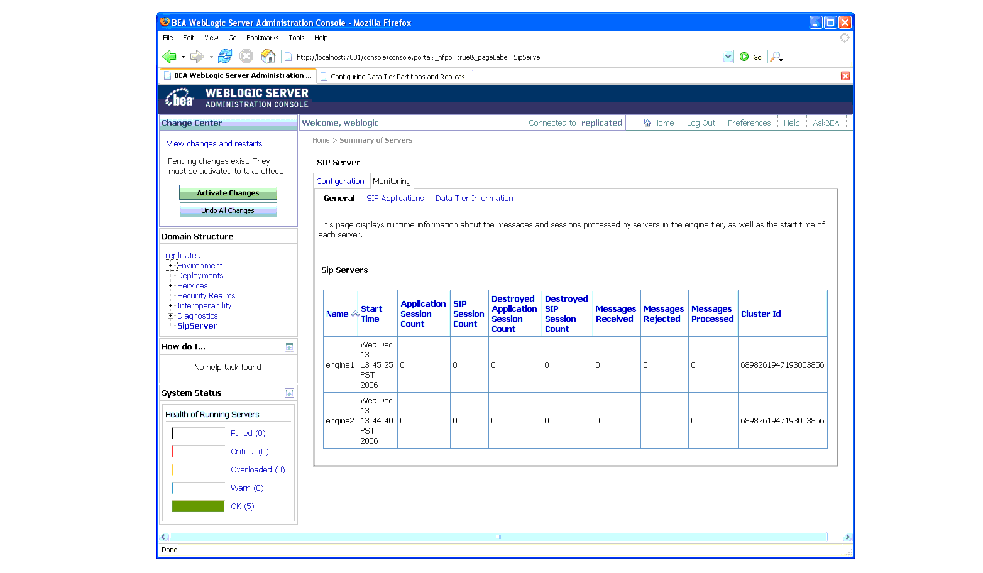Click the Overloaded (0) health link

coord(258,470)
